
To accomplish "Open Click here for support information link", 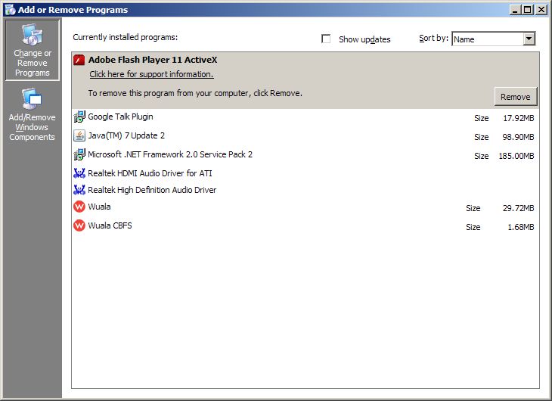I will 151,74.
